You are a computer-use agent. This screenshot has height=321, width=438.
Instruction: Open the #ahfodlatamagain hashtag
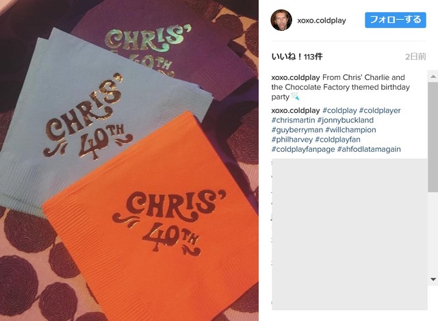pyautogui.click(x=369, y=149)
